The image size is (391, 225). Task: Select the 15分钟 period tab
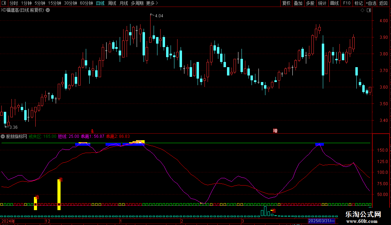click(54, 3)
